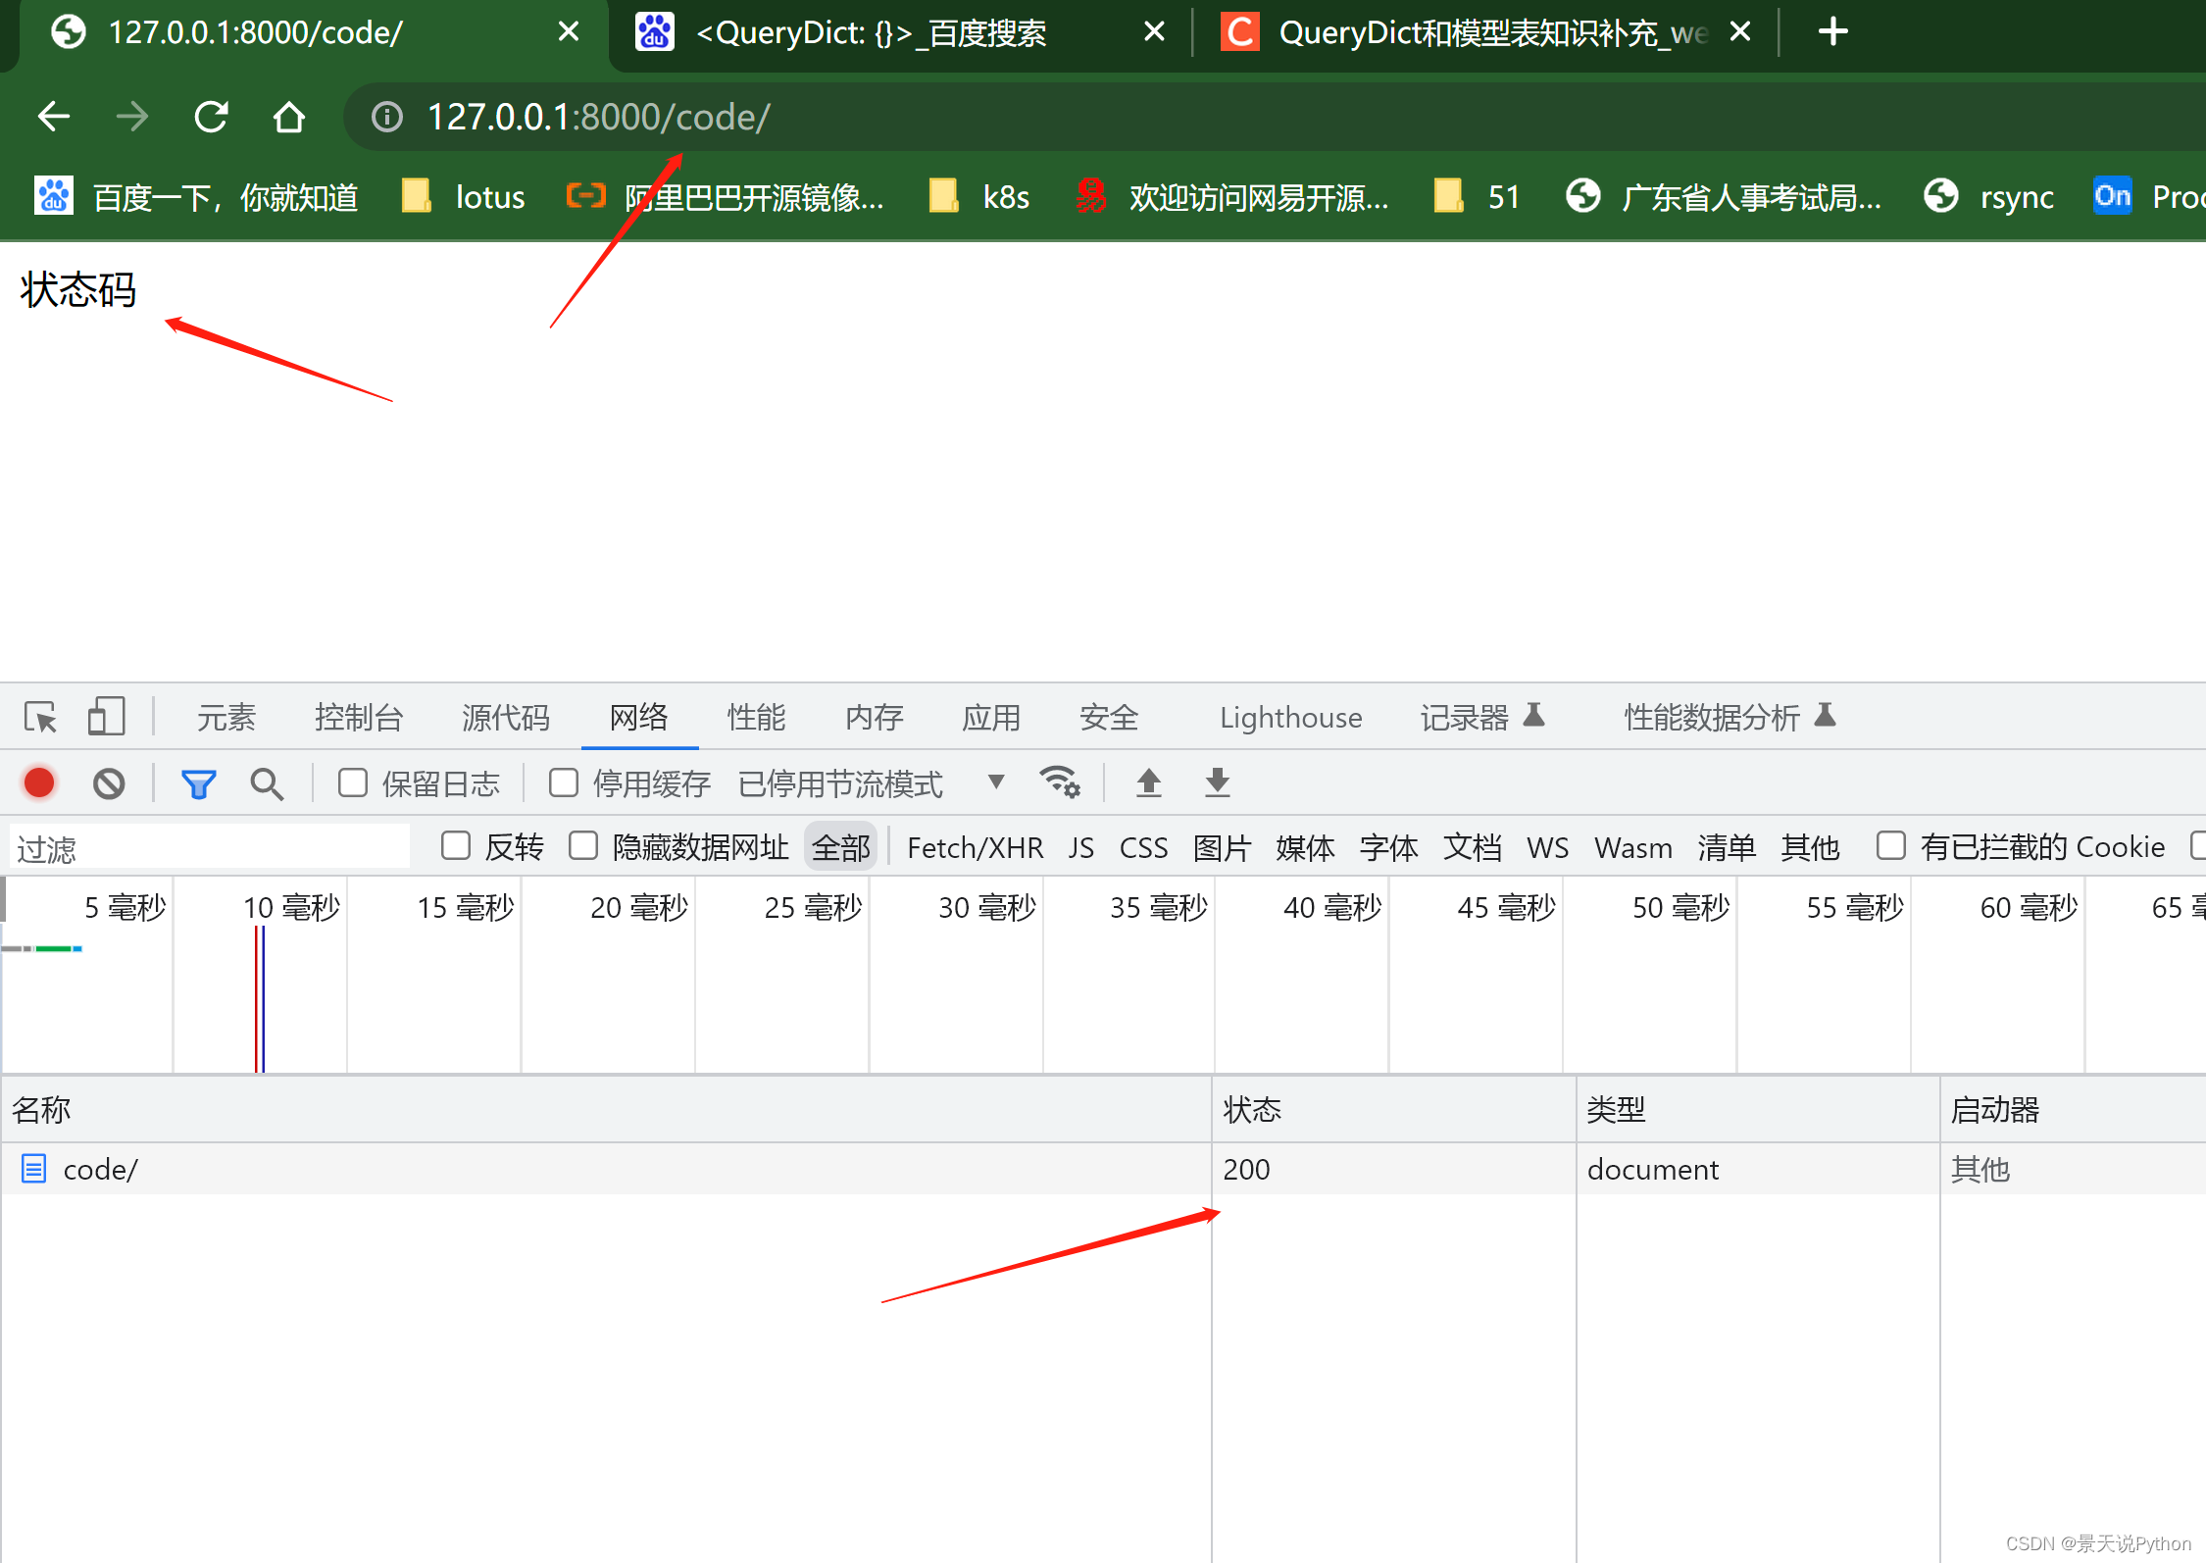Switch to the 源代码 panel
The image size is (2206, 1563).
[x=506, y=718]
